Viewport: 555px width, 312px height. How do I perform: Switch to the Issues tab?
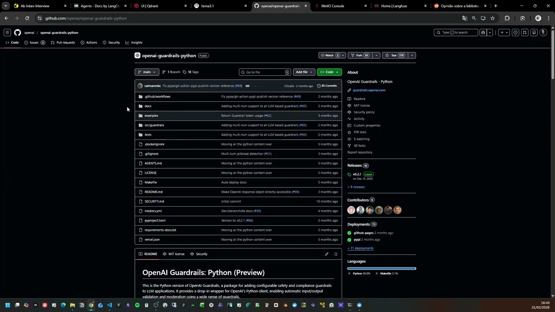pos(34,42)
